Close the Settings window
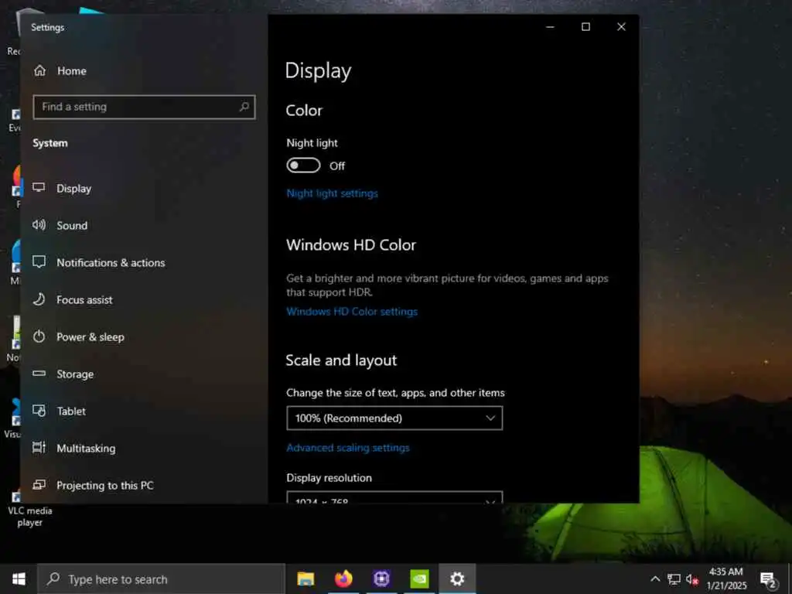The height and width of the screenshot is (594, 792). pyautogui.click(x=621, y=27)
